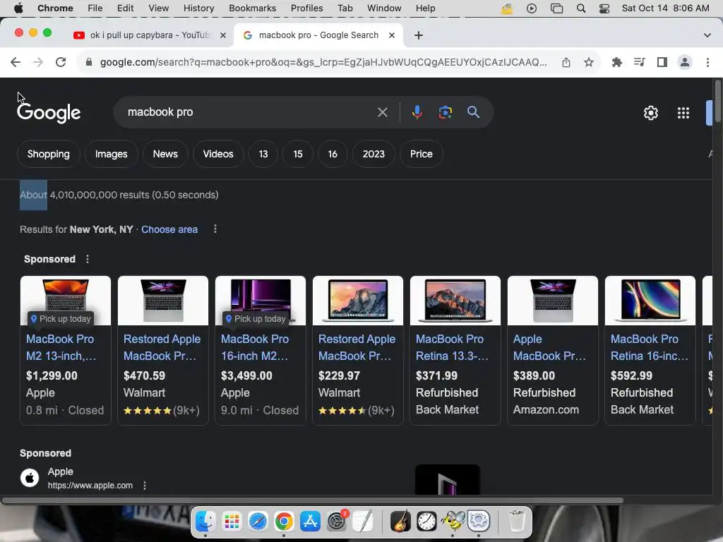Clear the search box with X

pos(382,112)
